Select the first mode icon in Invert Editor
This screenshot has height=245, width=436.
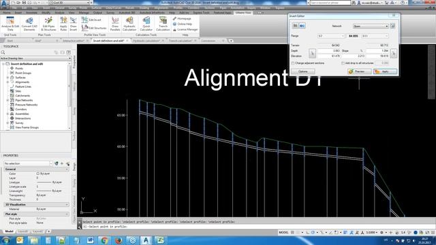click(295, 26)
